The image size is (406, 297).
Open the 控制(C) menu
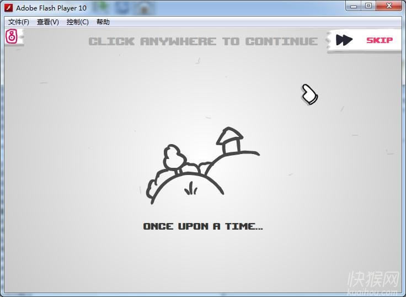(77, 22)
